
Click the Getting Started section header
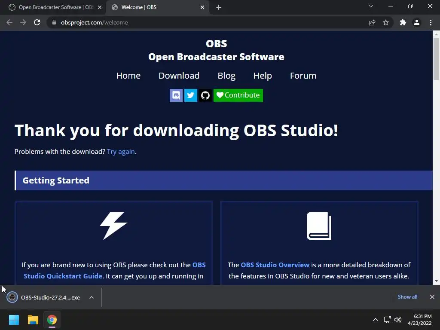coord(223,180)
